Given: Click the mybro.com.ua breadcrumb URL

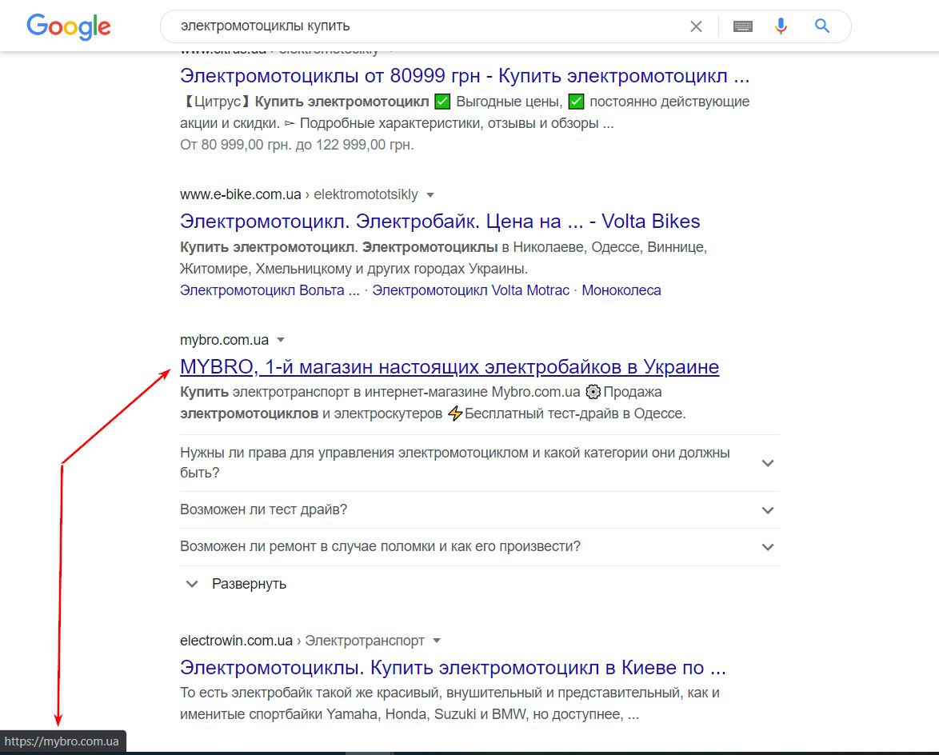Looking at the screenshot, I should [x=224, y=340].
